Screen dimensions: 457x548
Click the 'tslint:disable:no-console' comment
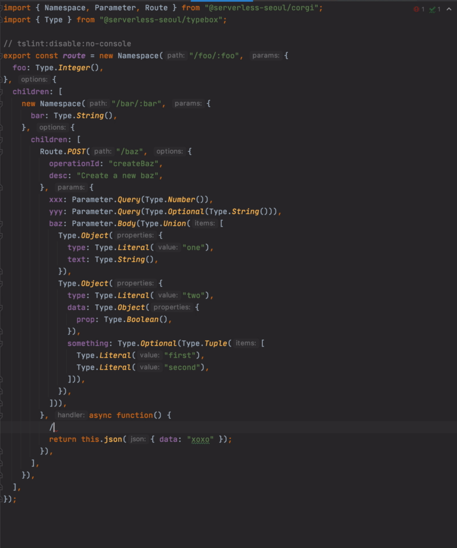pyautogui.click(x=67, y=44)
